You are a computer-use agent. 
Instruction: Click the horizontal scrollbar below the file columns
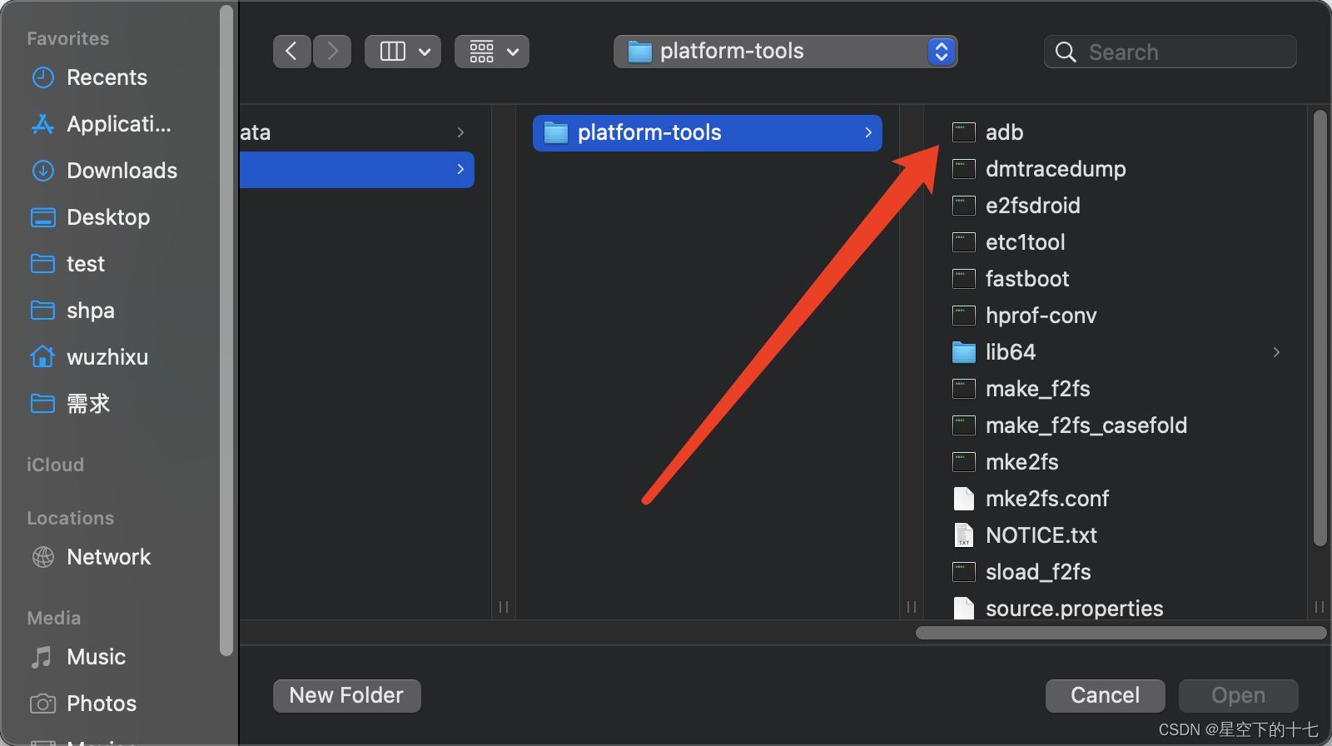1121,633
